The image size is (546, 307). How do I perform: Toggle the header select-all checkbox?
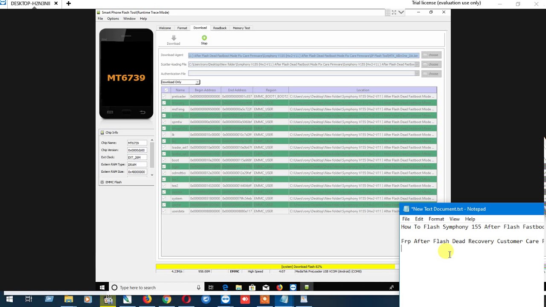[166, 90]
